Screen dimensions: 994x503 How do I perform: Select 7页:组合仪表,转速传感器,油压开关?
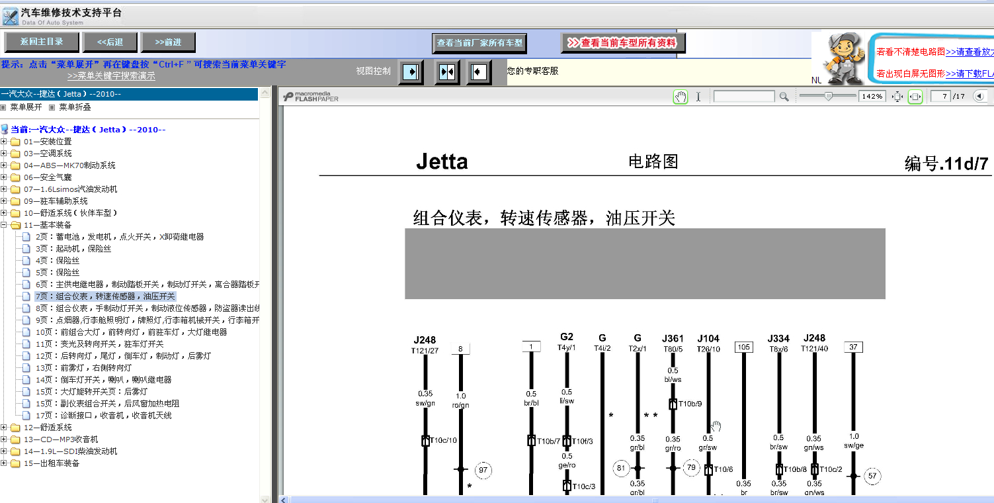[105, 297]
